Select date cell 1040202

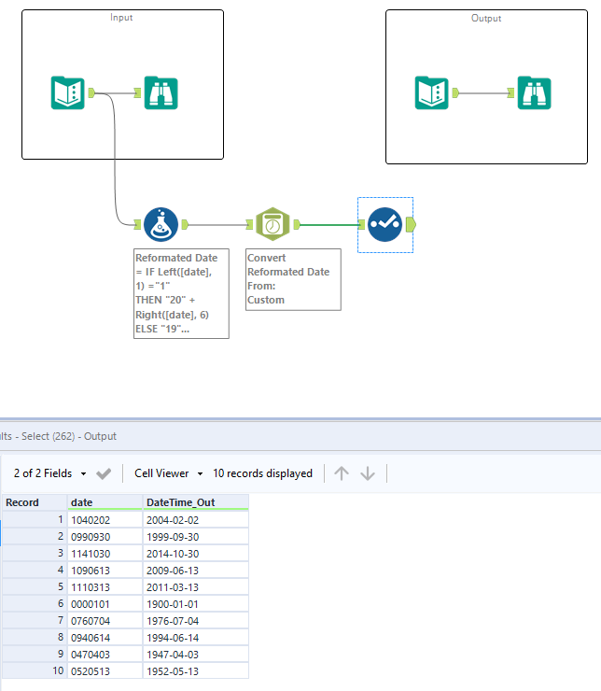(x=105, y=520)
